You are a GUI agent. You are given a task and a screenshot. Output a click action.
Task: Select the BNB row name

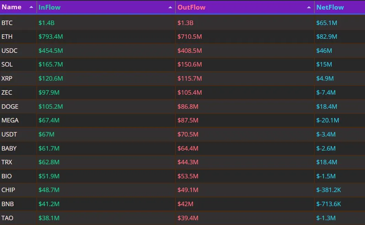8,204
